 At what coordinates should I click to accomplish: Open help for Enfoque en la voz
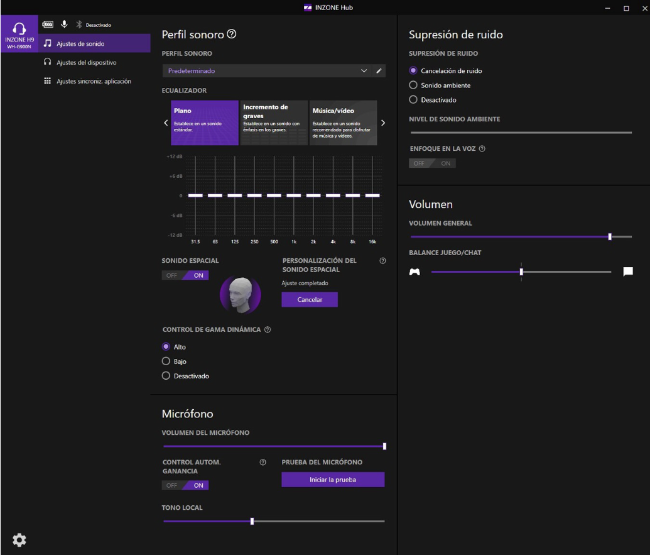tap(482, 149)
